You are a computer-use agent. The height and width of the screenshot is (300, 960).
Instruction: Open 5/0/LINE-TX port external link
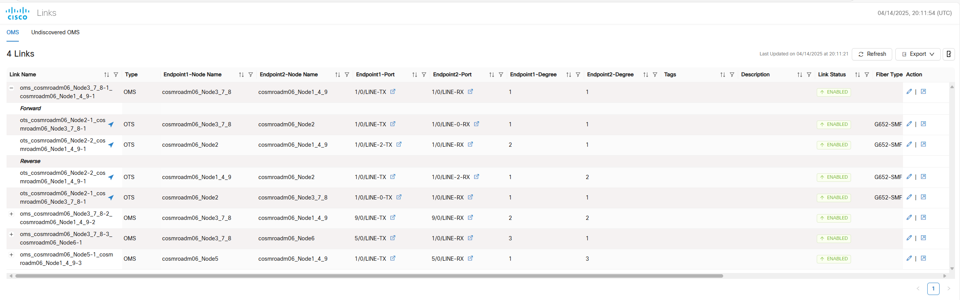coord(393,238)
